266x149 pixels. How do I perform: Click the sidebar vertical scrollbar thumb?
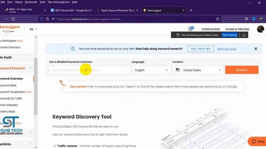tap(36, 86)
